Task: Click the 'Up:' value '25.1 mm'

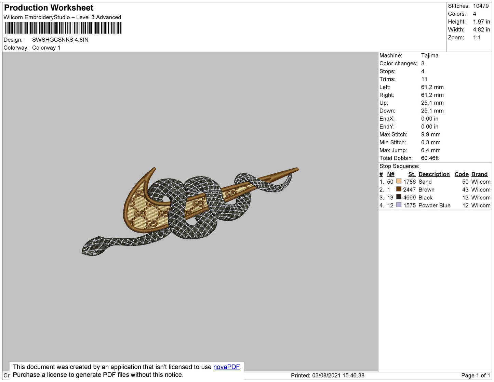Action: pyautogui.click(x=432, y=103)
